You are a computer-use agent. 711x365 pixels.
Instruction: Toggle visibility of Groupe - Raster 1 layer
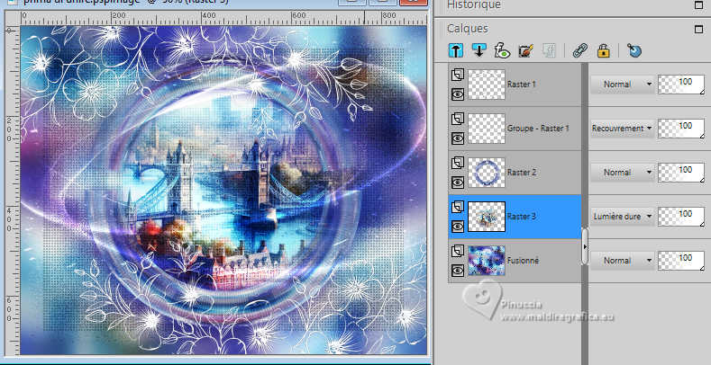tap(458, 138)
